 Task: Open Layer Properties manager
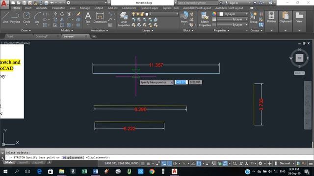coord(124,19)
